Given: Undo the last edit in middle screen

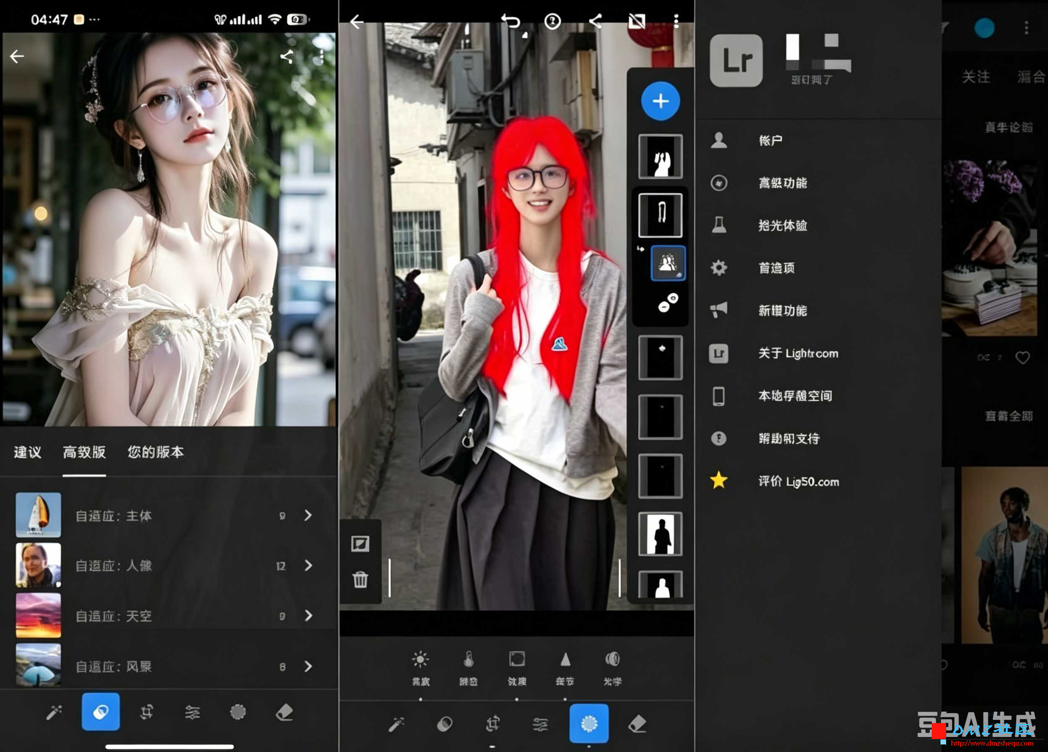Looking at the screenshot, I should coord(511,21).
